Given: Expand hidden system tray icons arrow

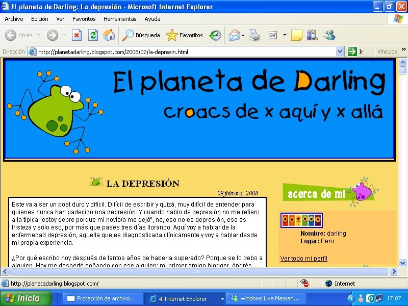Looking at the screenshot, I should [x=351, y=298].
